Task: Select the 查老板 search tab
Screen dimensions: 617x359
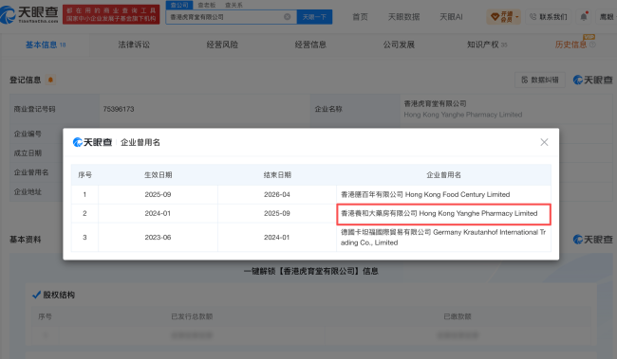Action: click(x=207, y=5)
